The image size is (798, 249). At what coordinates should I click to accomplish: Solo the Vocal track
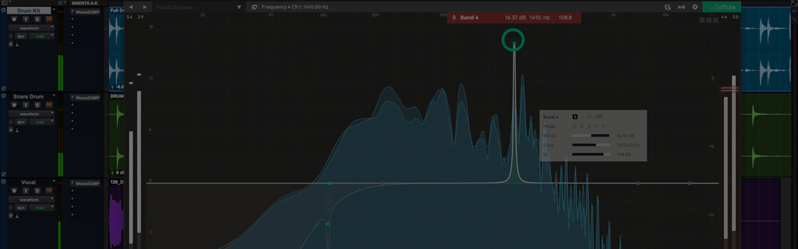37,191
